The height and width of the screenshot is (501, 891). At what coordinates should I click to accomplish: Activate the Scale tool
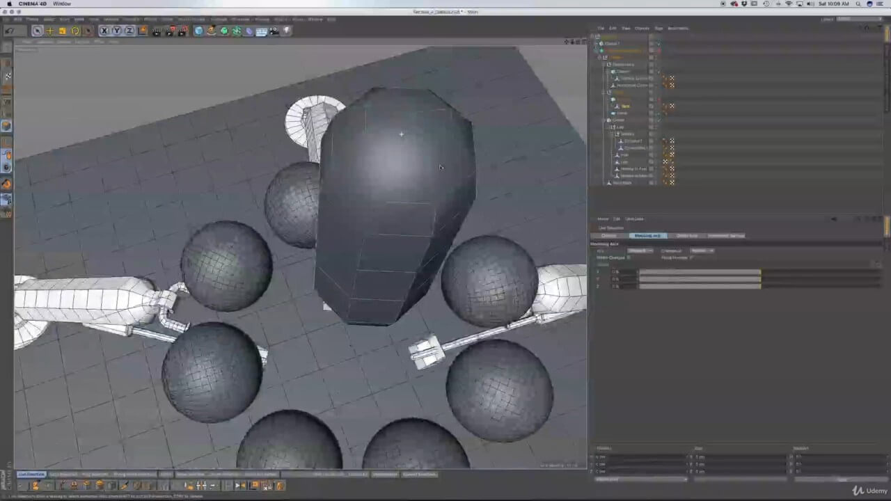point(63,31)
